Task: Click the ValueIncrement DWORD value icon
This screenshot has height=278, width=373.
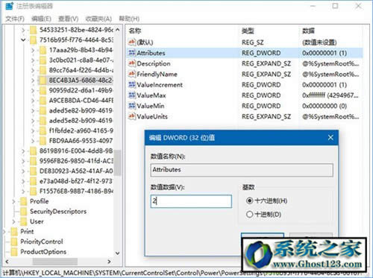Action: (x=132, y=85)
